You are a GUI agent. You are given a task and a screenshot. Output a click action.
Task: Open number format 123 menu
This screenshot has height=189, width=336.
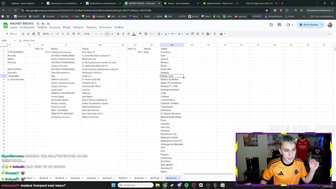[78, 34]
